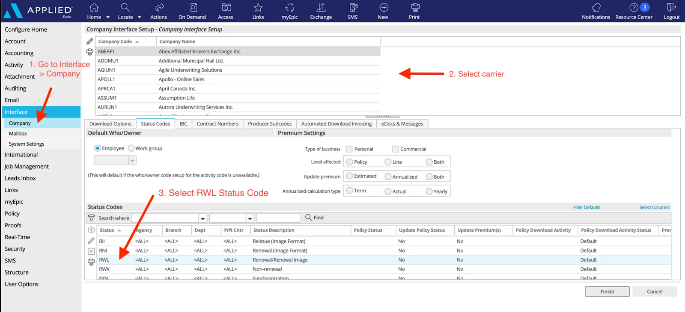
Task: Click the search value input field
Action: tap(278, 218)
